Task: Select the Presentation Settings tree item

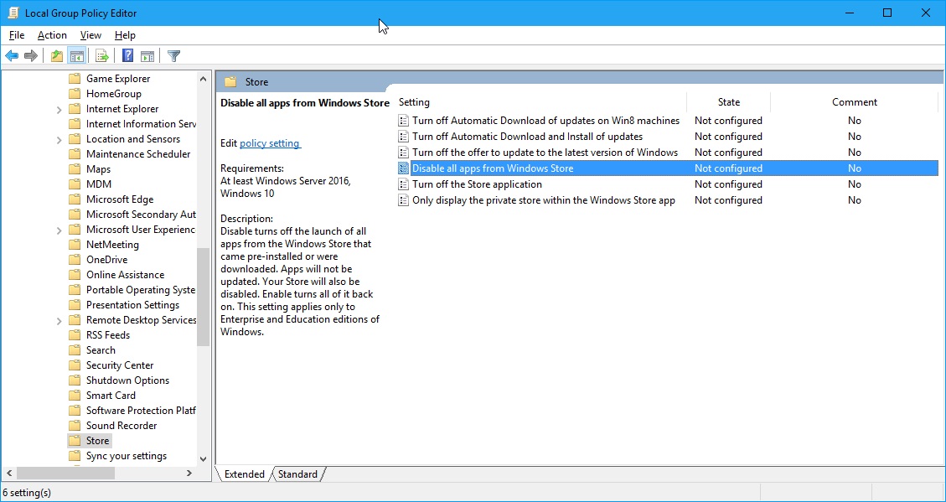Action: pos(132,305)
